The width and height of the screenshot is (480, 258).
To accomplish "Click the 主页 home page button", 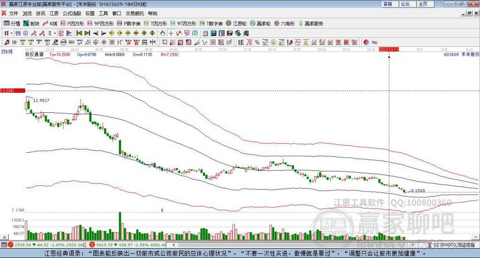I will pos(425,4).
